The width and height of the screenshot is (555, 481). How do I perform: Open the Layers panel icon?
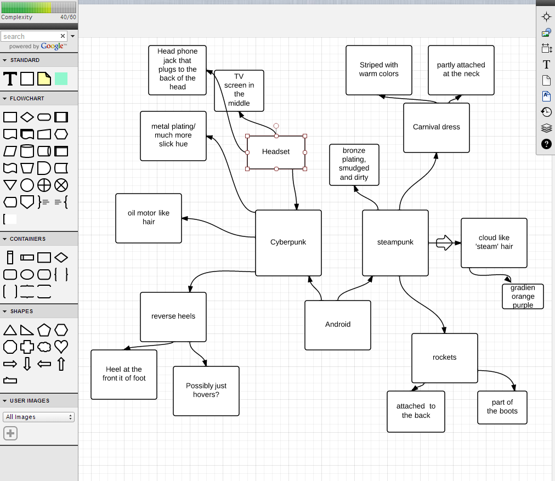pos(546,128)
